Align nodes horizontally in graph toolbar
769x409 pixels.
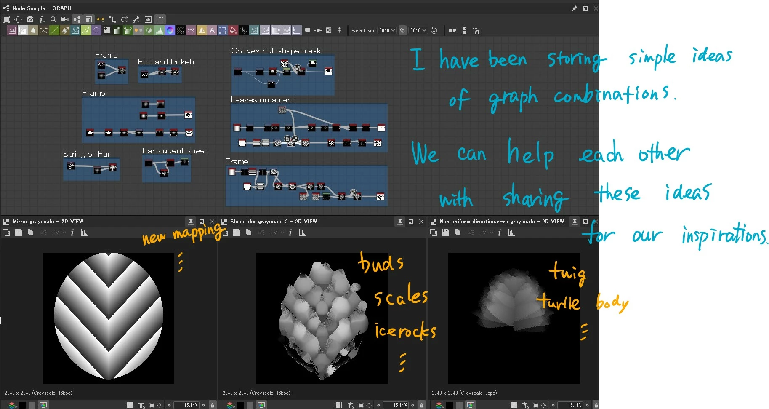point(452,30)
